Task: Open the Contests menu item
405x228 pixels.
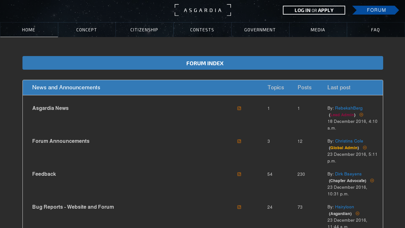Action: 202,30
